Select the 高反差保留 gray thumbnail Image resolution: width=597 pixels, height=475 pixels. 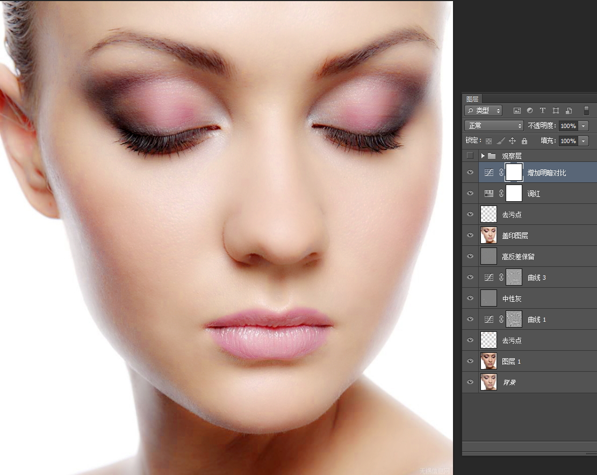(x=489, y=256)
